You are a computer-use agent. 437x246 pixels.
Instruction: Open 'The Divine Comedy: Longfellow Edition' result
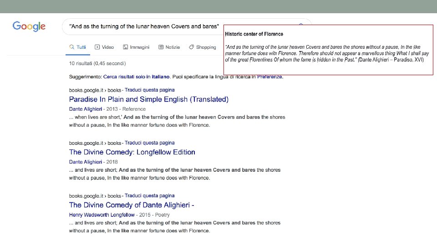(x=132, y=152)
